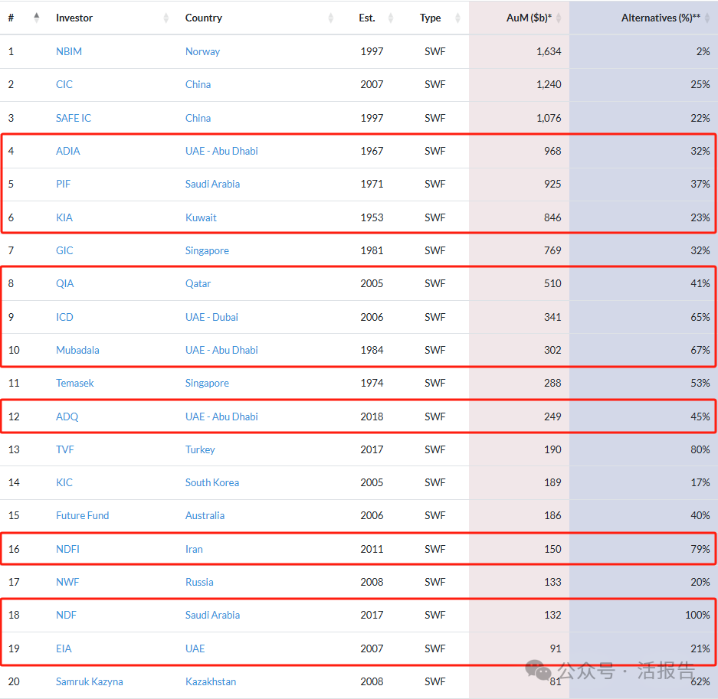
Task: Open the Kazakhstan country link
Action: pos(211,681)
